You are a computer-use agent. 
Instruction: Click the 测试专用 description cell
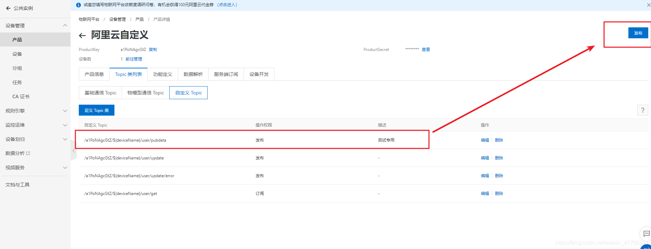click(x=386, y=140)
